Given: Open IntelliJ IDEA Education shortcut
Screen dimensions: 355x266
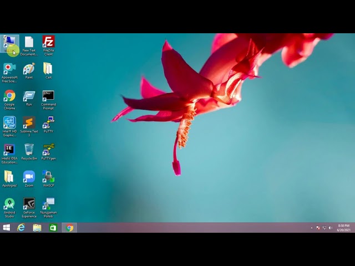Looking at the screenshot, I should click(9, 154).
